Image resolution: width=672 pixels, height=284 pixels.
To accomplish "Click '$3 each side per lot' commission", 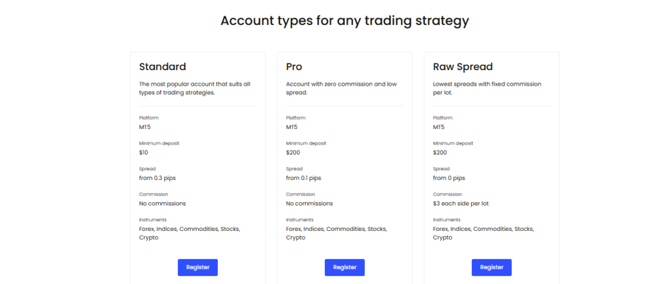I will pos(461,204).
